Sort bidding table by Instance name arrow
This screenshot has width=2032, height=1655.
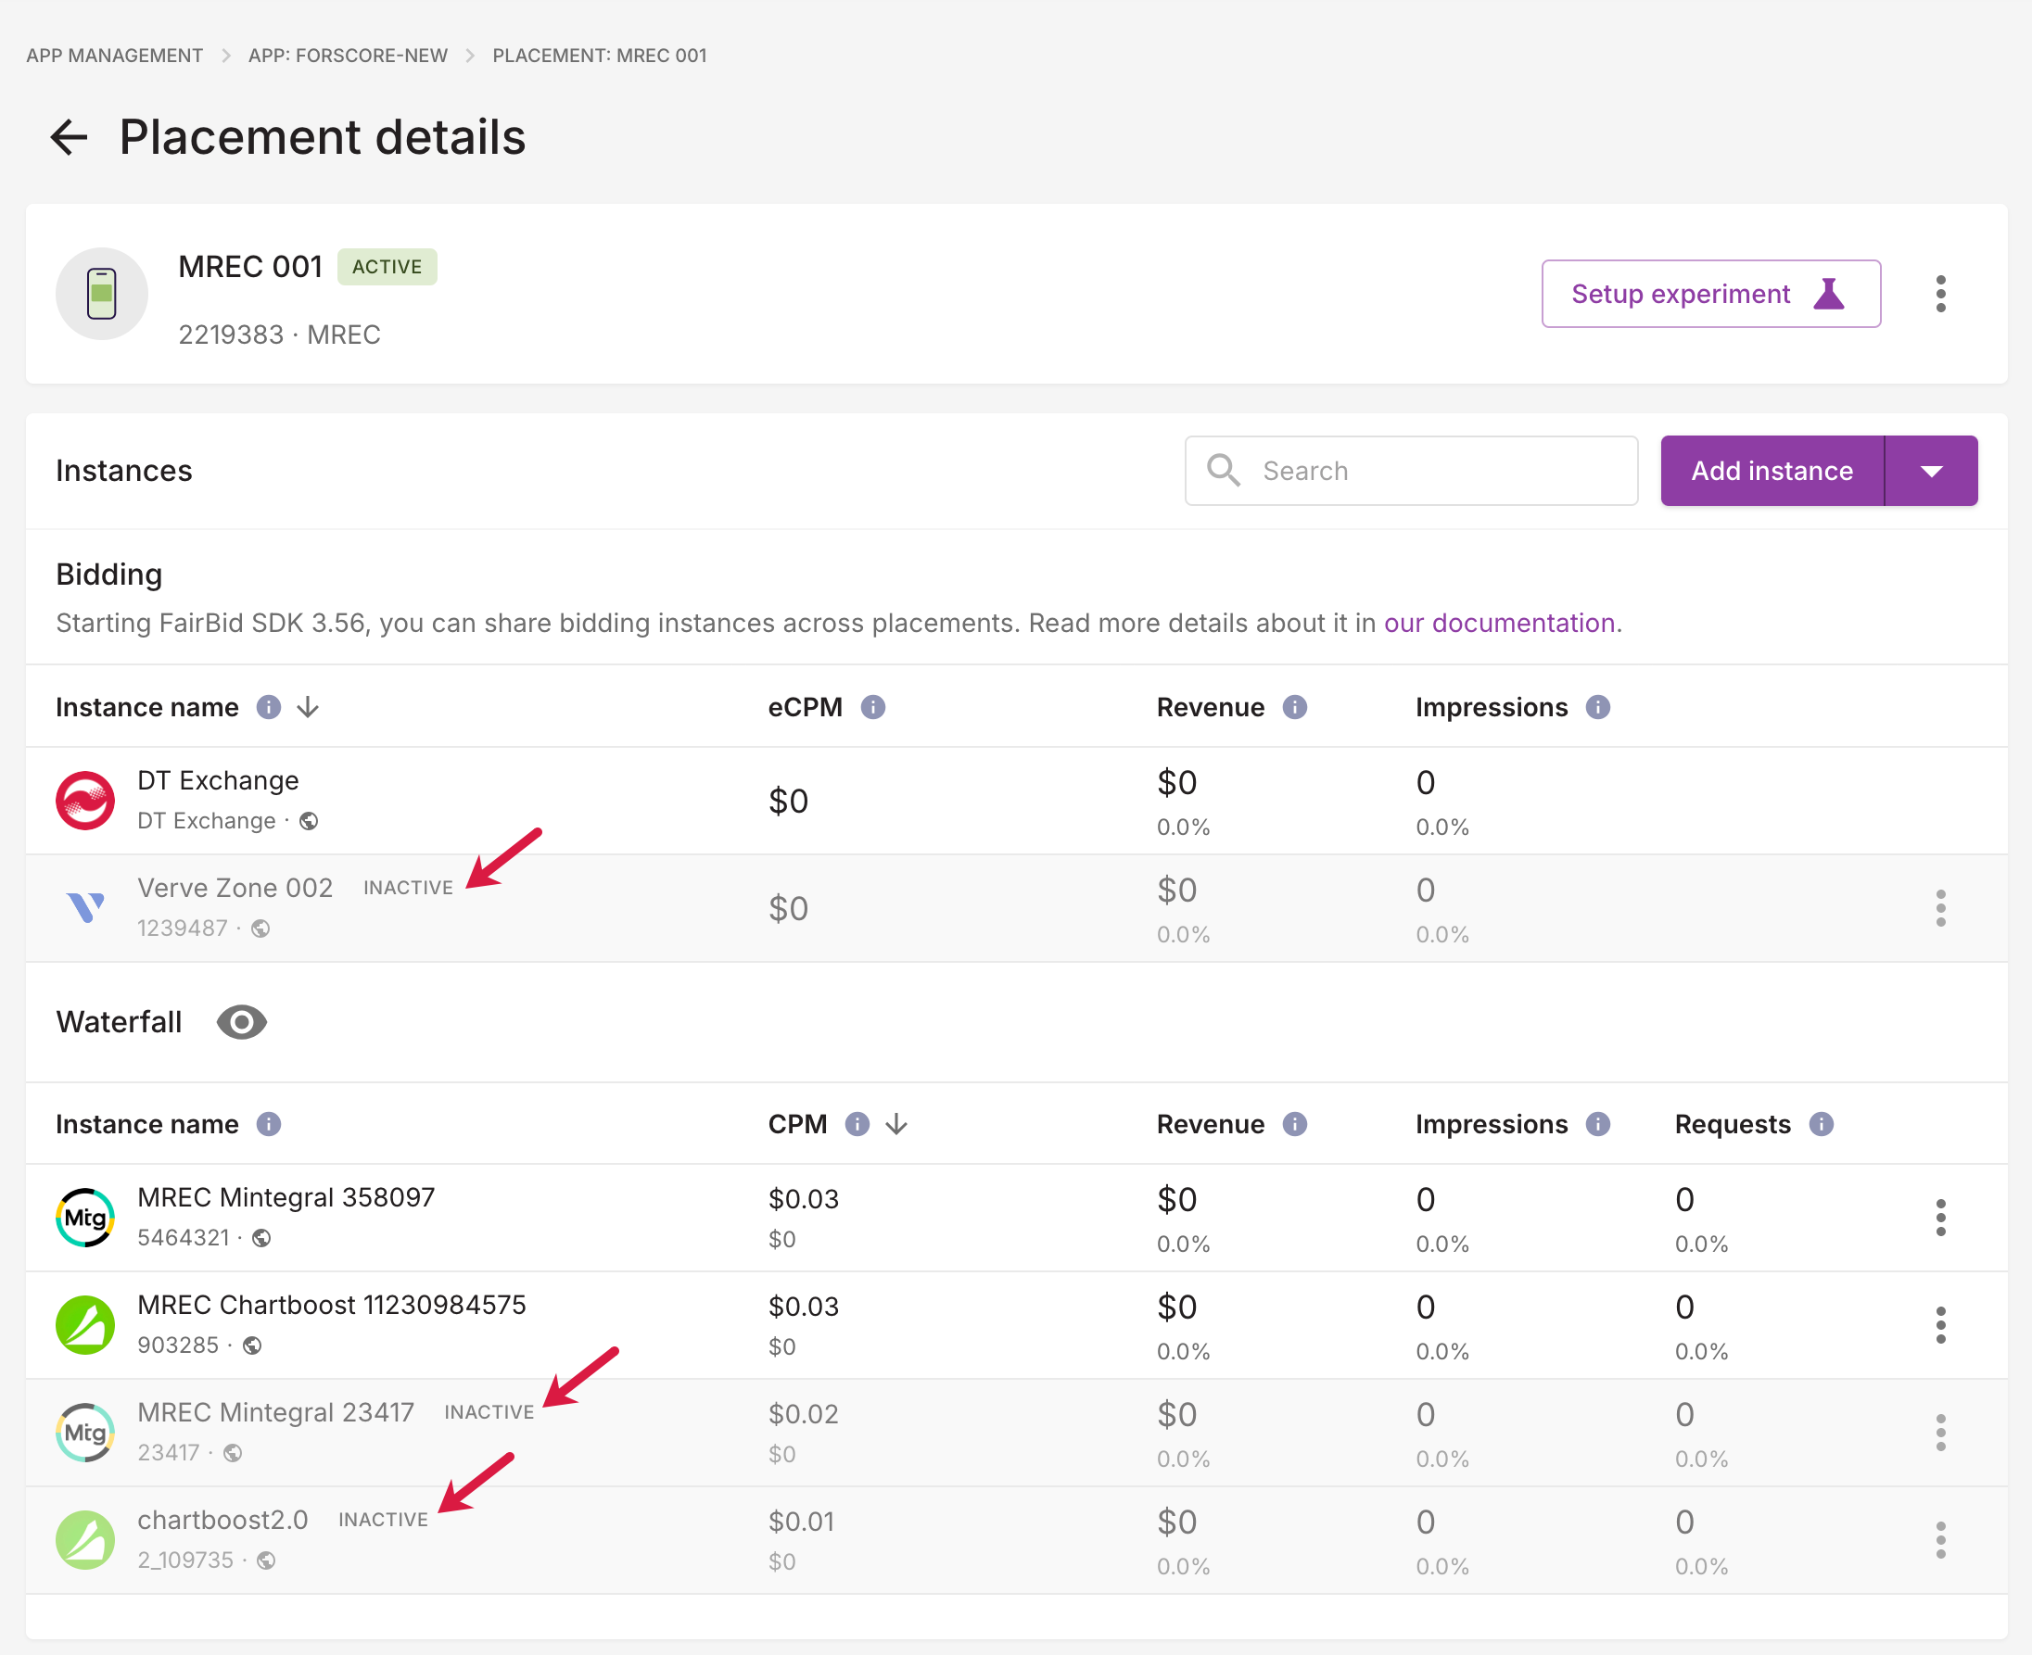coord(307,707)
